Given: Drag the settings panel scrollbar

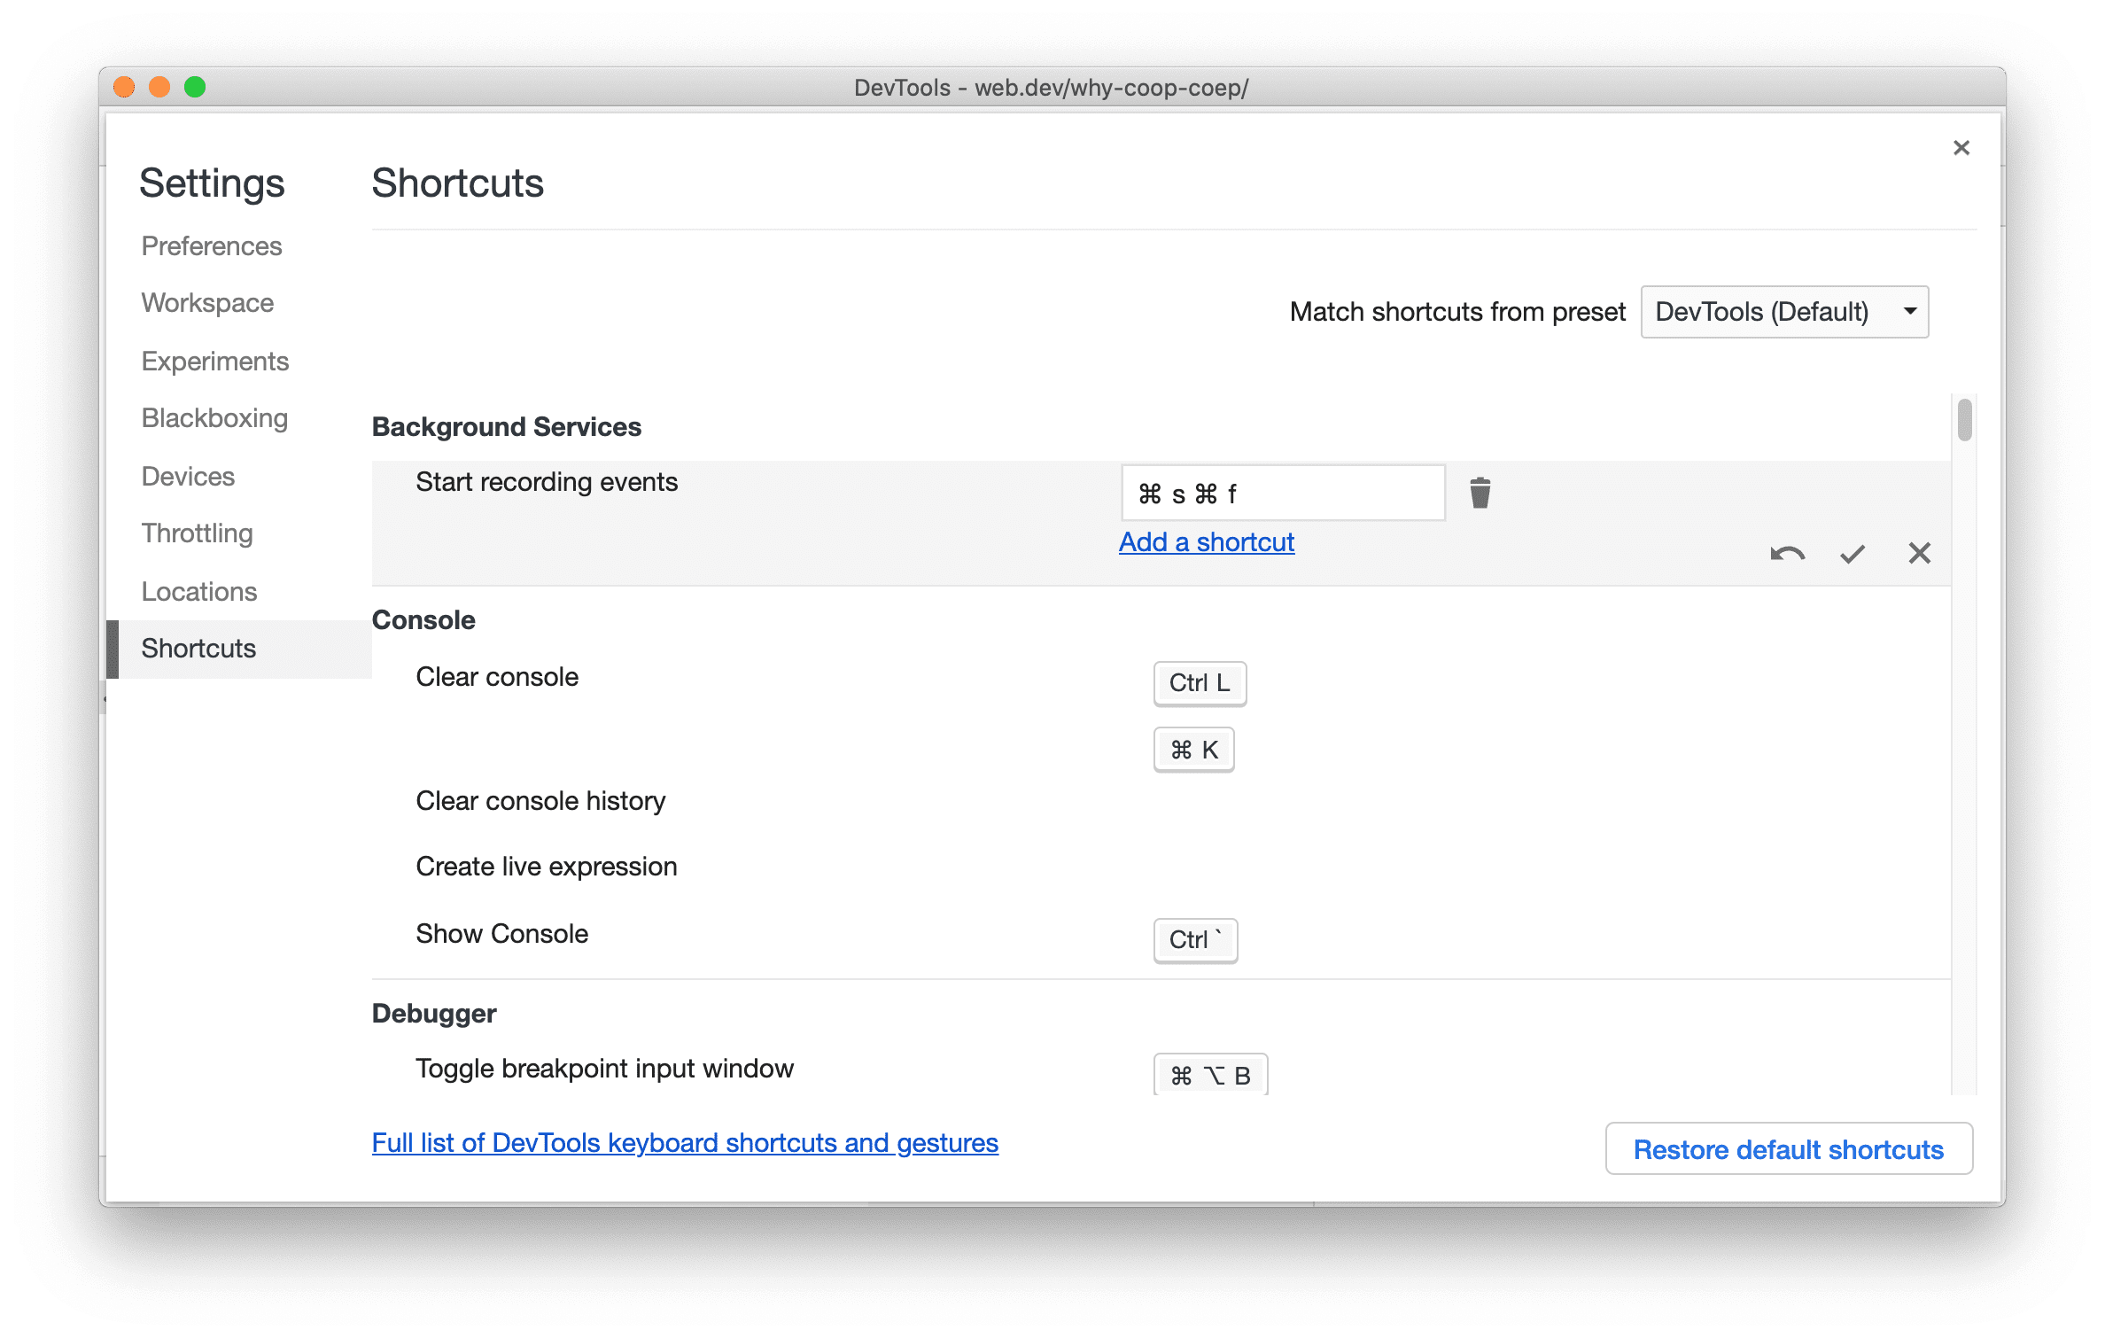Looking at the screenshot, I should click(1965, 422).
